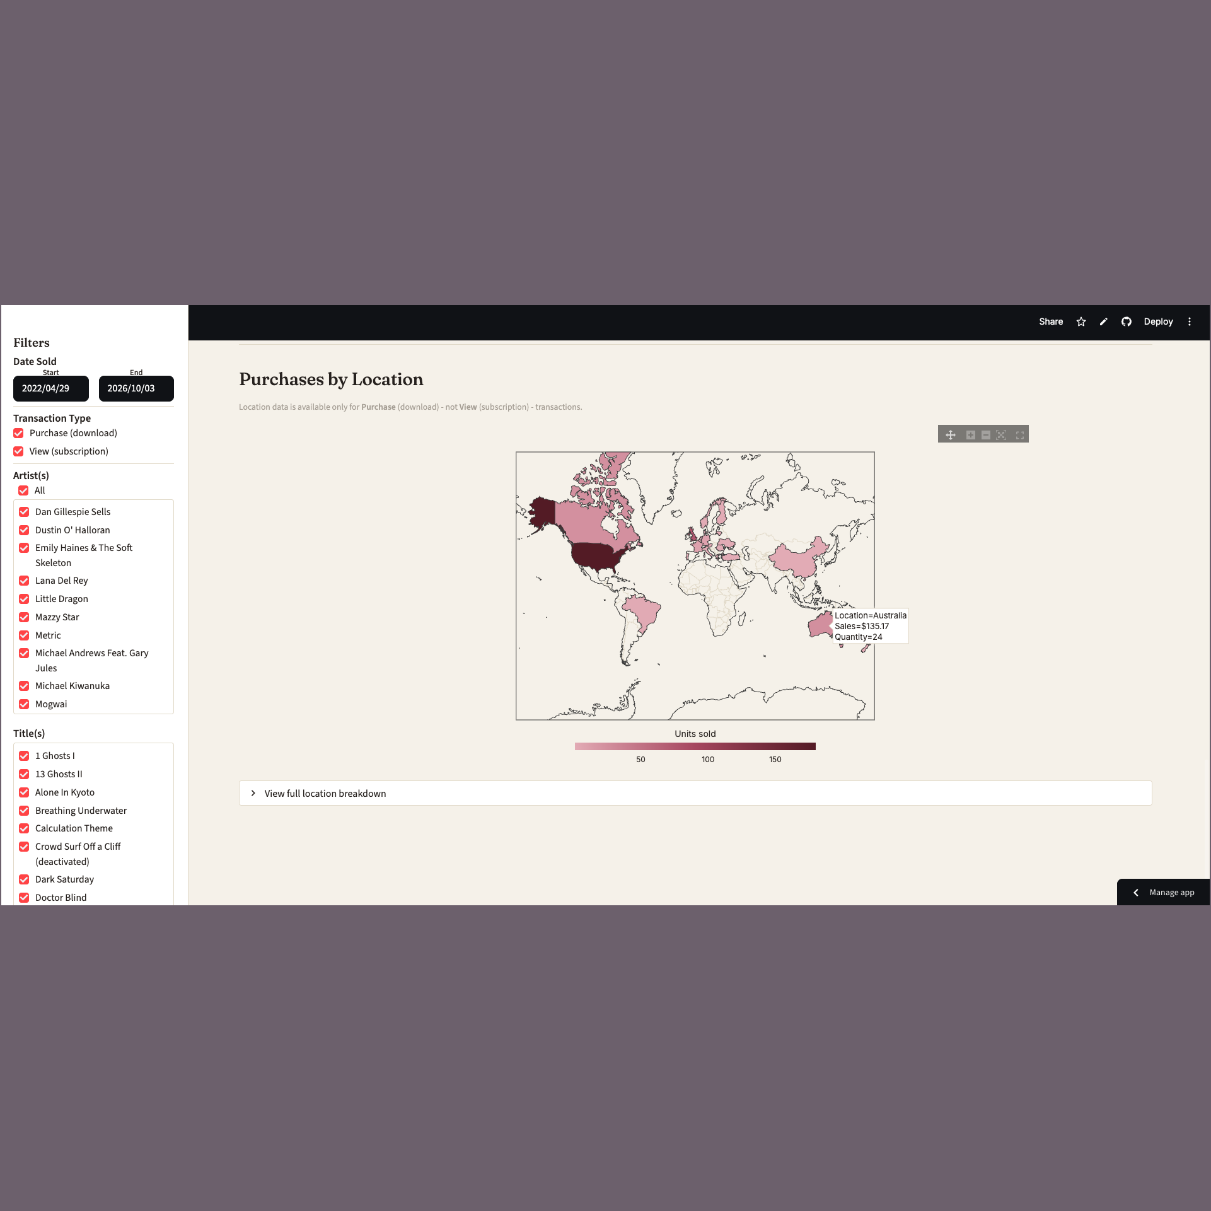Toggle the Alone In Kyoto title
Viewport: 1211px width, 1211px height.
coord(24,792)
